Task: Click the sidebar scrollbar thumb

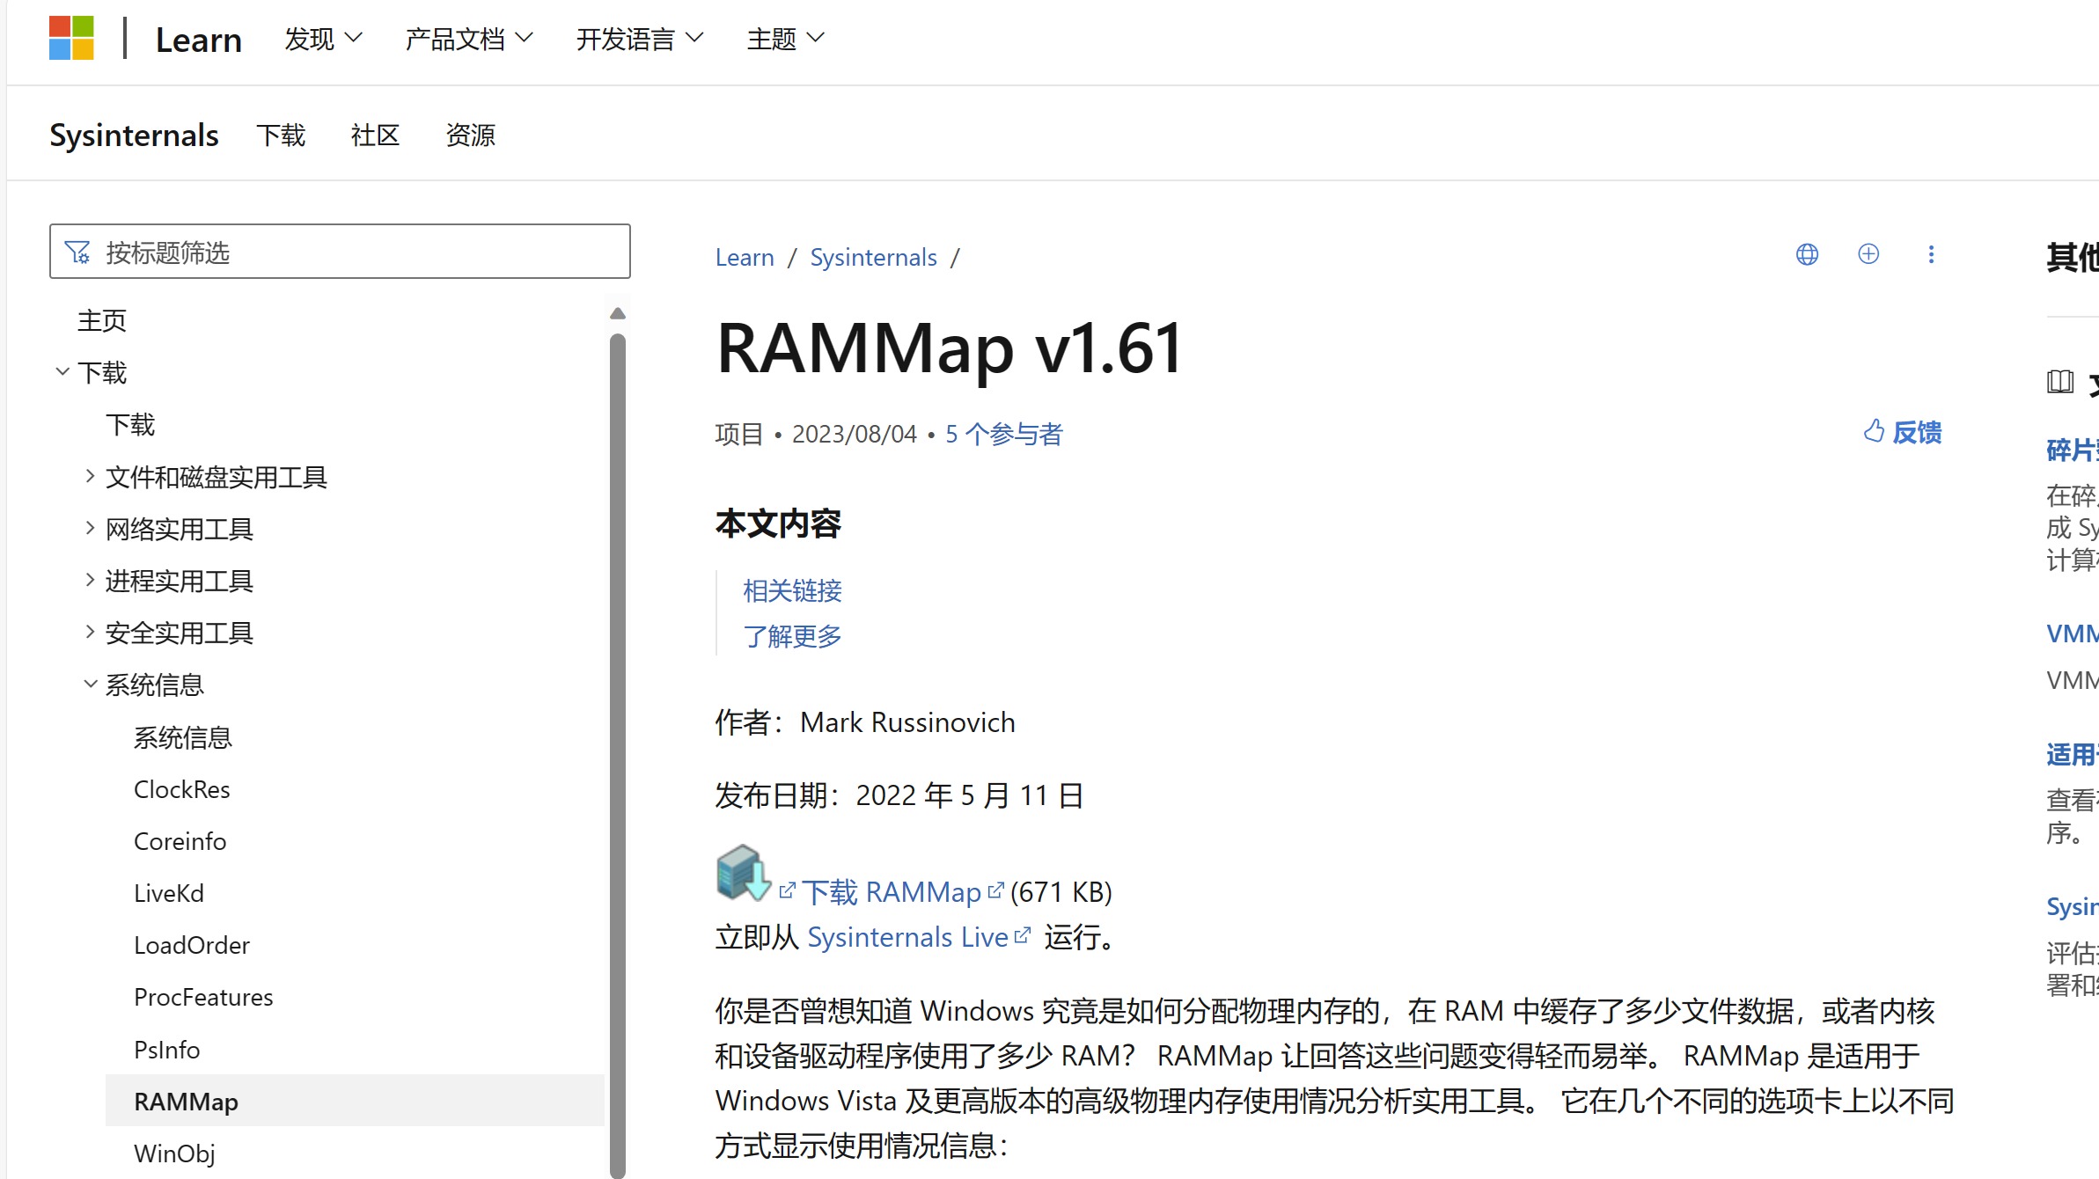Action: click(619, 748)
